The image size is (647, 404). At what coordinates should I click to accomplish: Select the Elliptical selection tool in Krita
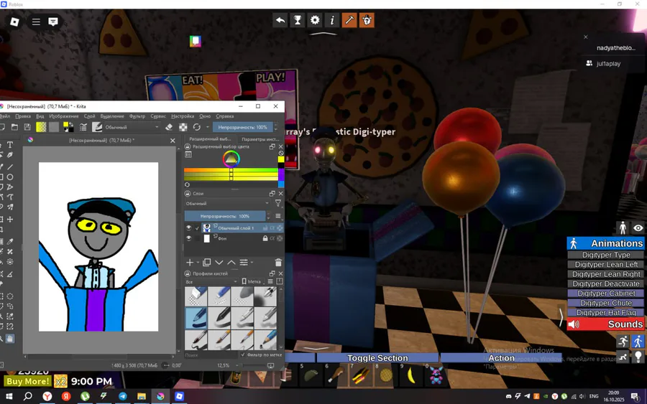(x=10, y=296)
